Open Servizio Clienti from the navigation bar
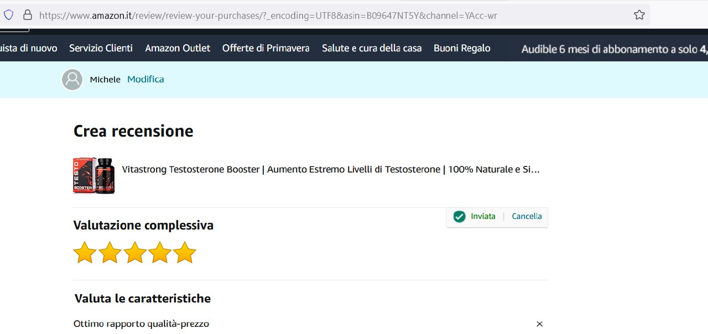The width and height of the screenshot is (708, 334). [101, 48]
